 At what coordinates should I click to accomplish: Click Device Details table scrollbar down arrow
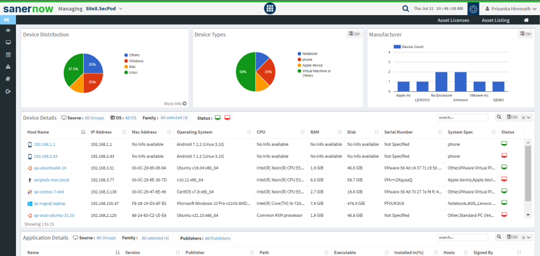tap(528, 215)
